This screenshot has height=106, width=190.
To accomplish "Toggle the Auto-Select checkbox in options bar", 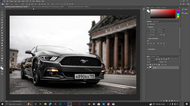I will pyautogui.click(x=12, y=4).
